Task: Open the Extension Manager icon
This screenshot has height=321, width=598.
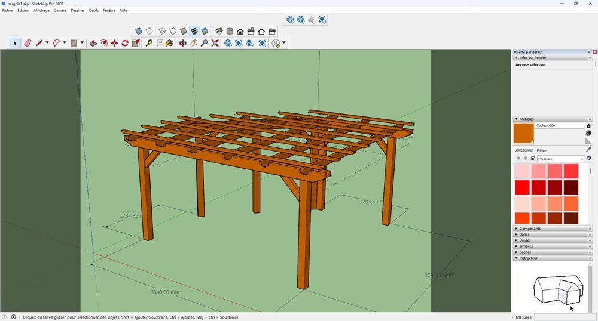Action: click(263, 43)
